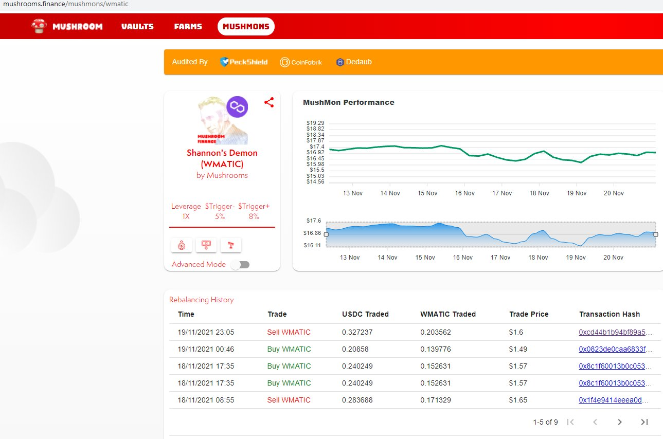Click the '19/11/2021 00:46' time cell
Screen dimensions: 663x439
[x=206, y=349]
